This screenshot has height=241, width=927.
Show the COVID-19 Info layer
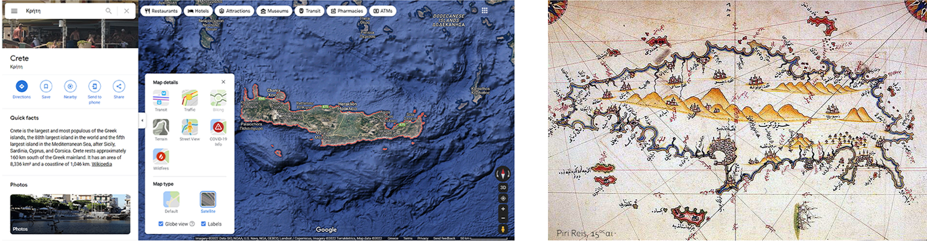coord(218,133)
